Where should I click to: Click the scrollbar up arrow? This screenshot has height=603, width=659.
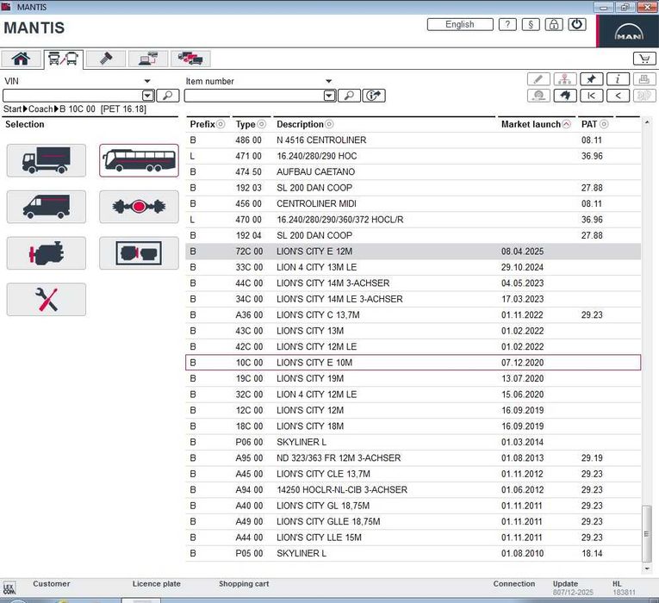click(647, 122)
